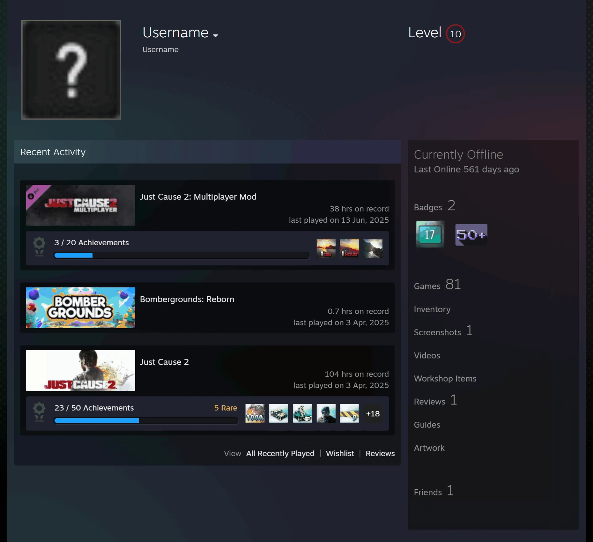Click the '23 / 50 Achievements' text
Viewport: 593px width, 542px height.
click(94, 408)
